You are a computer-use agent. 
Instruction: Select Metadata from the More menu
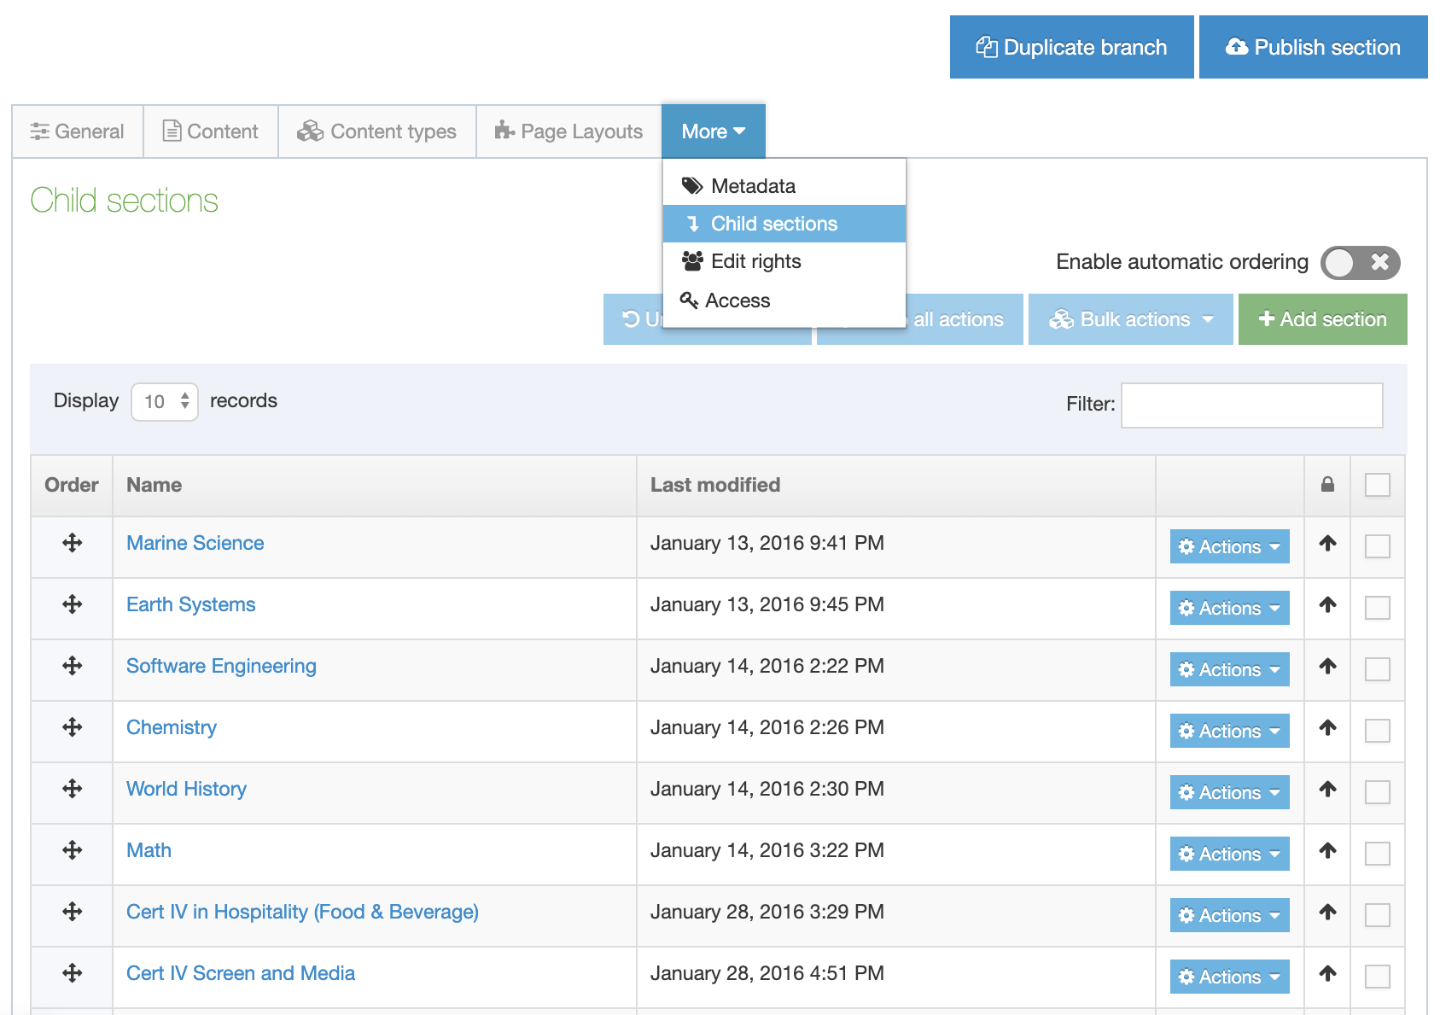(752, 186)
